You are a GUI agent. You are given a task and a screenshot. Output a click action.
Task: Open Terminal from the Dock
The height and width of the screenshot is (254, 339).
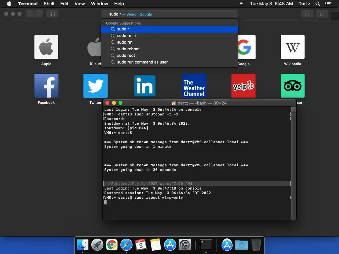click(x=206, y=245)
